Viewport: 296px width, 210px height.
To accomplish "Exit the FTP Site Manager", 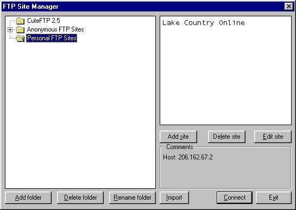I will [274, 197].
